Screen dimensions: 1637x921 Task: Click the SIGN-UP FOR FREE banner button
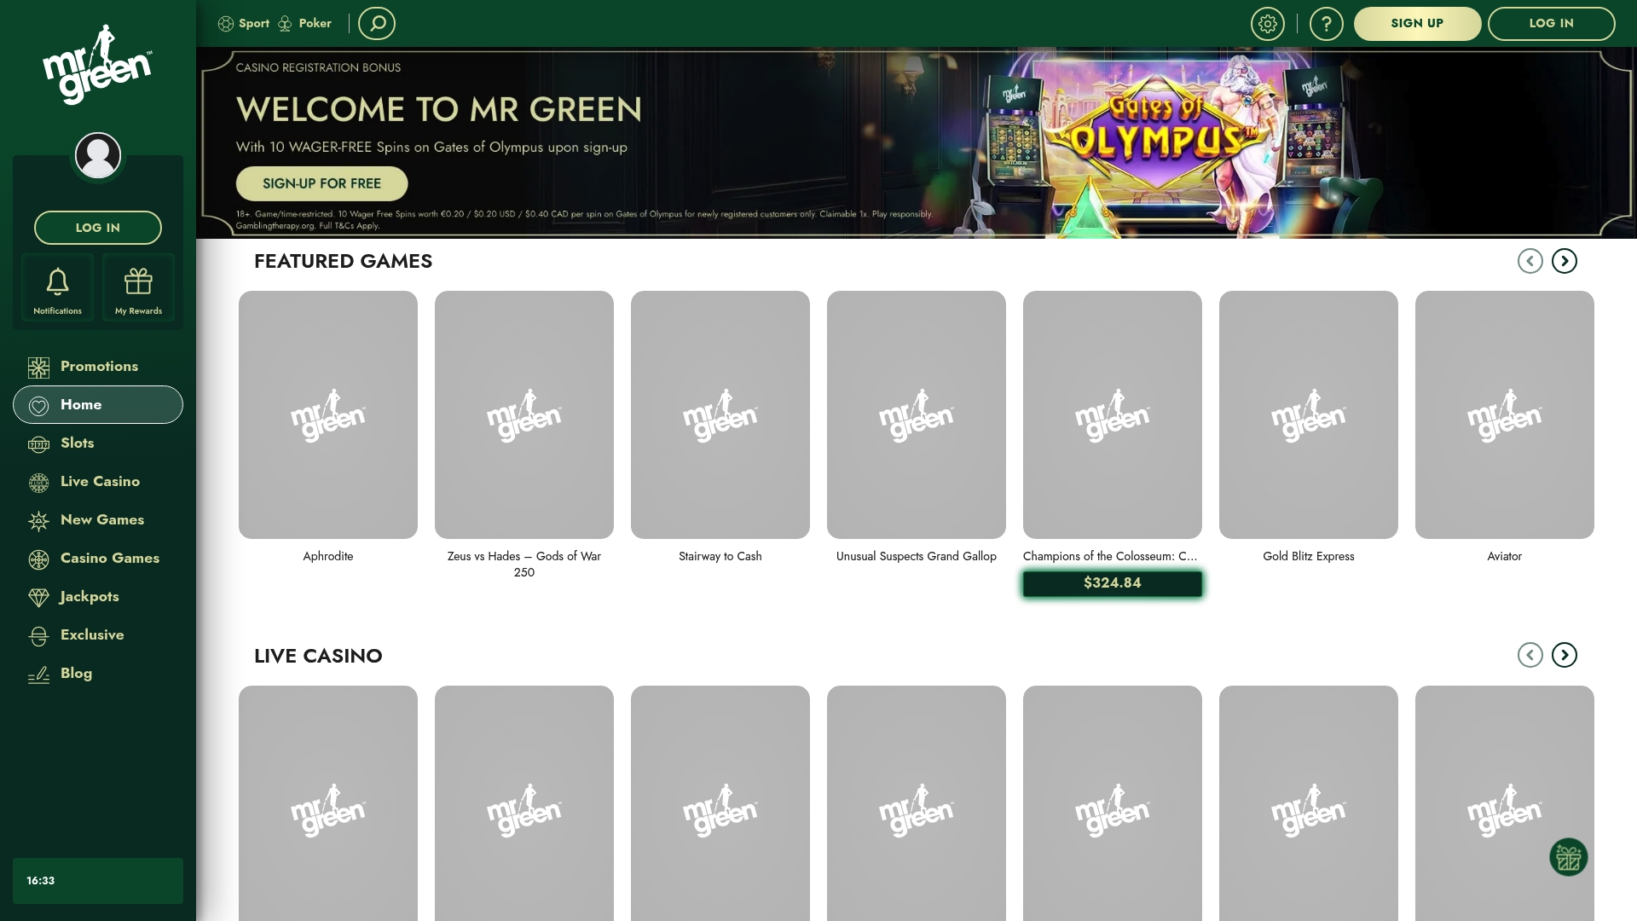coord(321,182)
